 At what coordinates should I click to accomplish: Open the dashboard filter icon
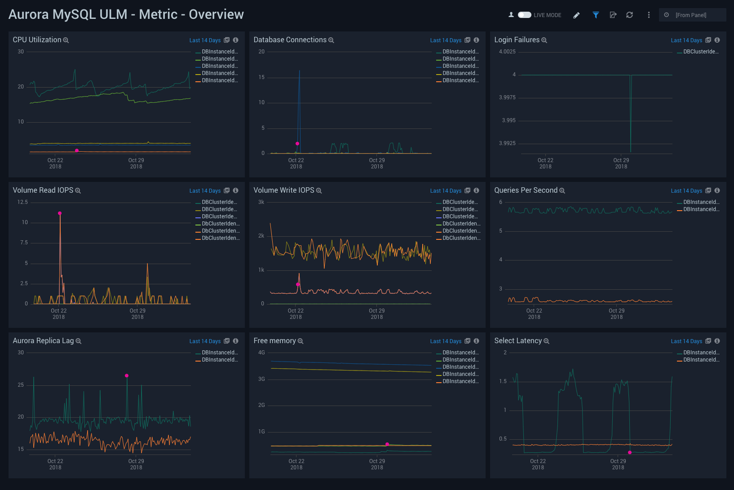click(596, 15)
